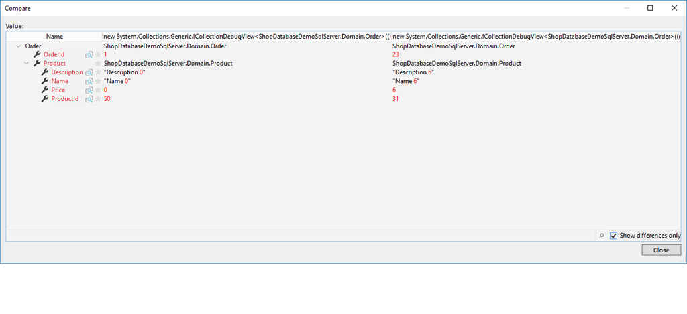
Task: Select the Description property label
Action: pos(67,72)
